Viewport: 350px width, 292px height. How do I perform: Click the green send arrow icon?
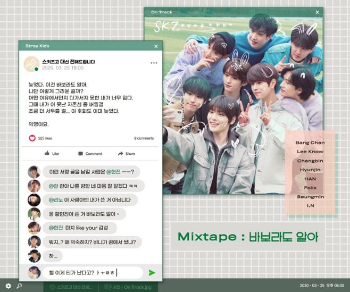(152, 273)
